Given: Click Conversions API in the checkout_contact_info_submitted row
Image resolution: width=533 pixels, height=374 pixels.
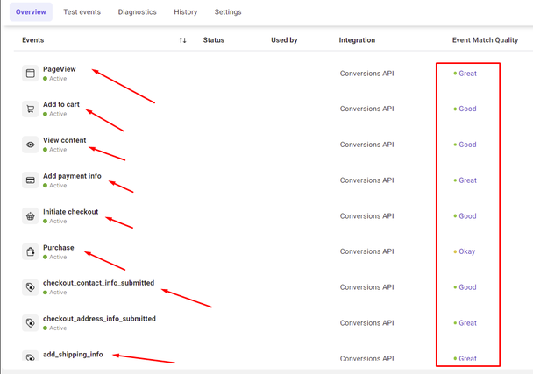Looking at the screenshot, I should pos(366,287).
